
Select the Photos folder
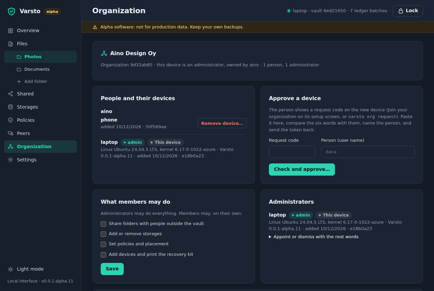pos(40,57)
